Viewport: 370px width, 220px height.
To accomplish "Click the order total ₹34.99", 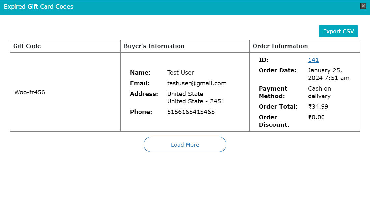I will (318, 107).
